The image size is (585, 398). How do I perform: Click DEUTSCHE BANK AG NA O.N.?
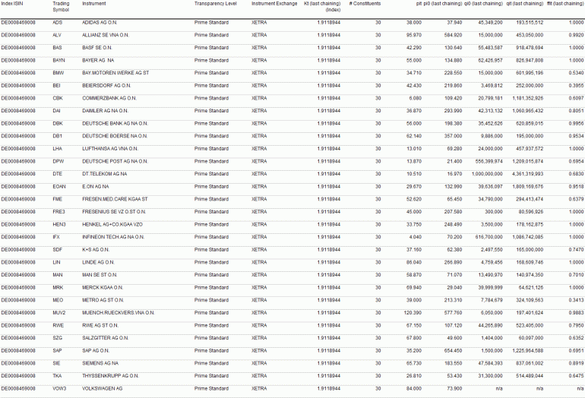tap(115, 124)
